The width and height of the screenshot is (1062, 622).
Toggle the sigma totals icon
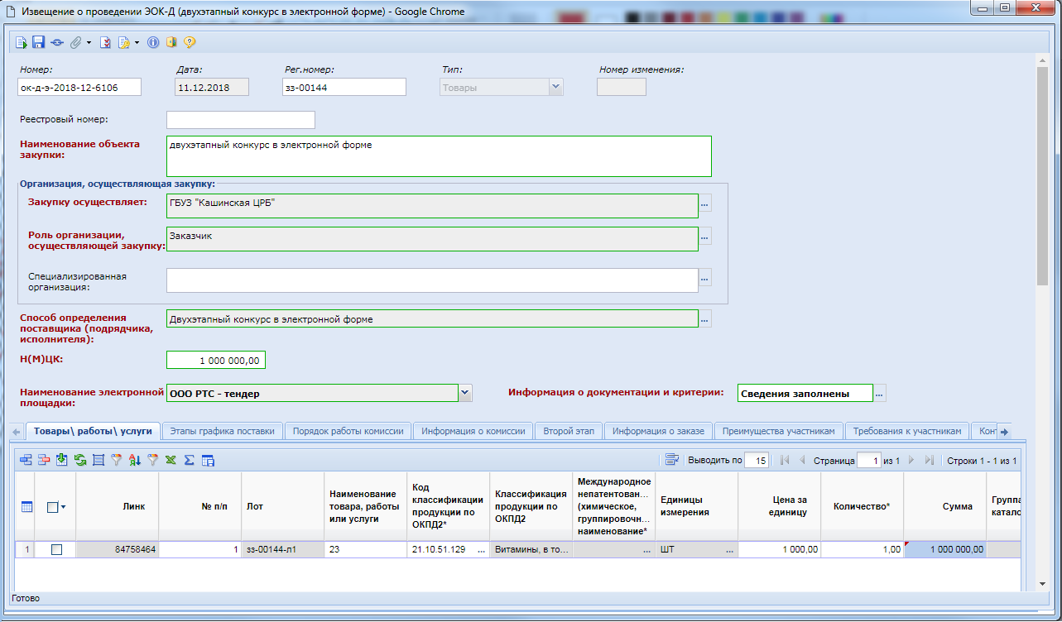[x=190, y=459]
